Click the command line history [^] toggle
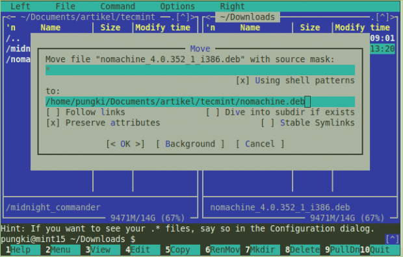Screen dimensions: 403x257 pyautogui.click(x=392, y=239)
